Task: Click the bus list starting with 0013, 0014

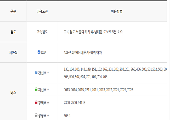Action: pyautogui.click(x=98, y=90)
